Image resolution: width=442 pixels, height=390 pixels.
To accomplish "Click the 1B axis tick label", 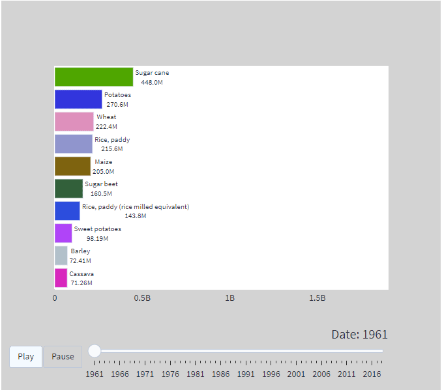I will pos(230,298).
